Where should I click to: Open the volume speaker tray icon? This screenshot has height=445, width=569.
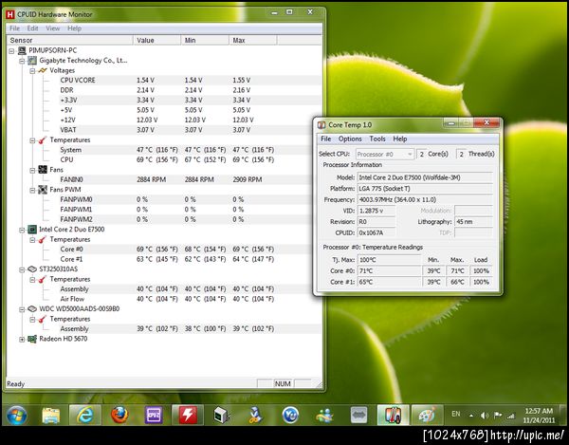(x=484, y=416)
